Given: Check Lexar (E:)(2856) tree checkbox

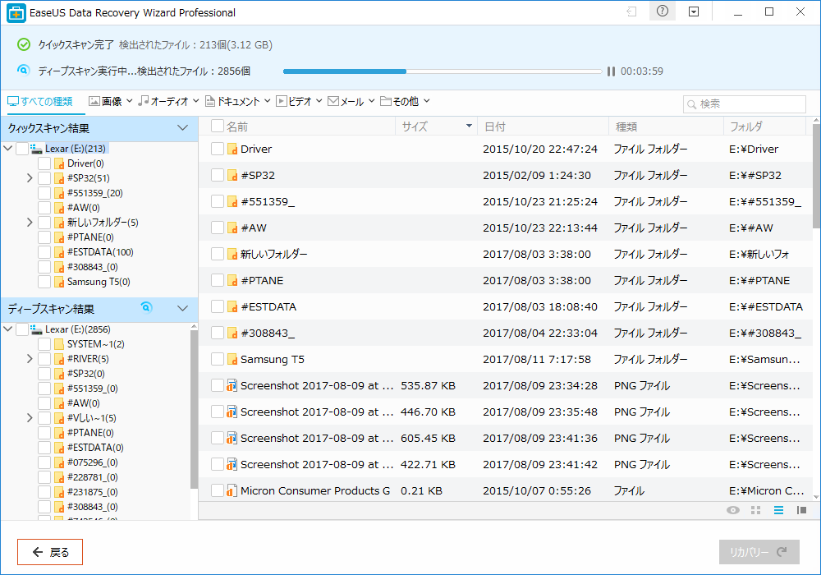Looking at the screenshot, I should pyautogui.click(x=22, y=329).
